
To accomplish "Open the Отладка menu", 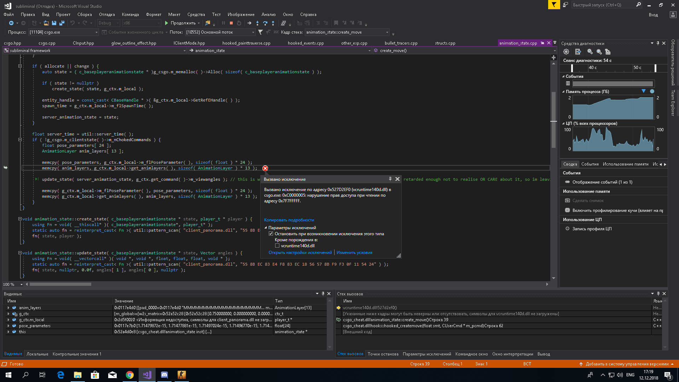I will click(x=107, y=15).
